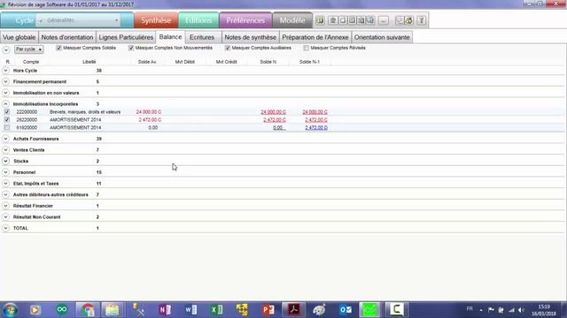The width and height of the screenshot is (567, 318).
Task: Go to the Orientation suivante sub-tab
Action: 382,37
